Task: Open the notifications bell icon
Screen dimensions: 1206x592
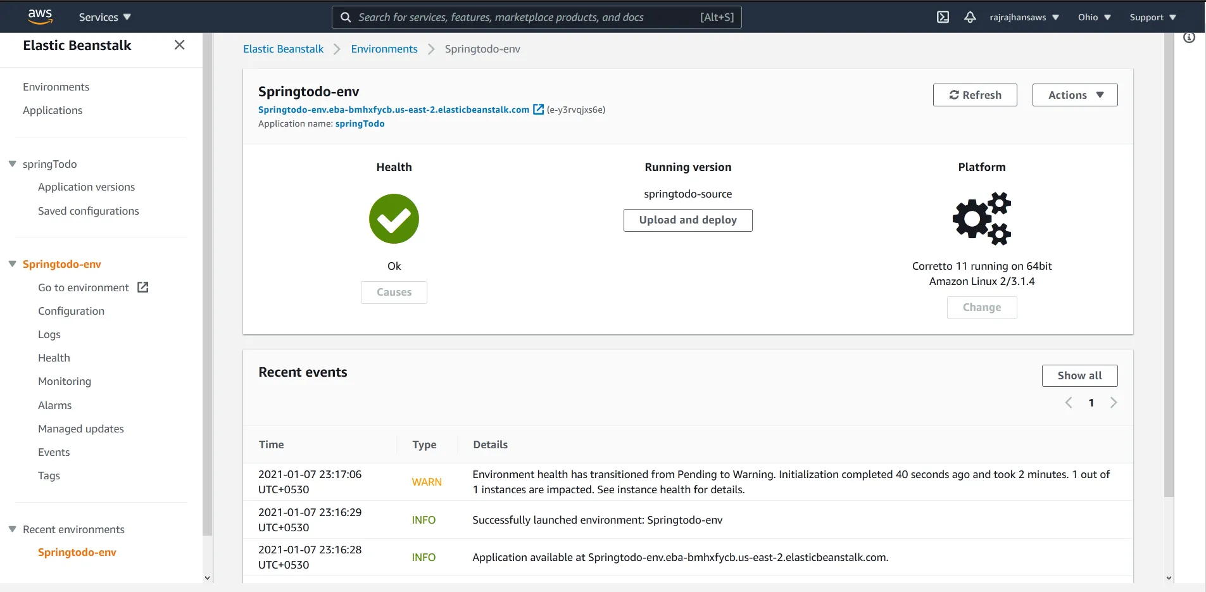Action: tap(970, 17)
